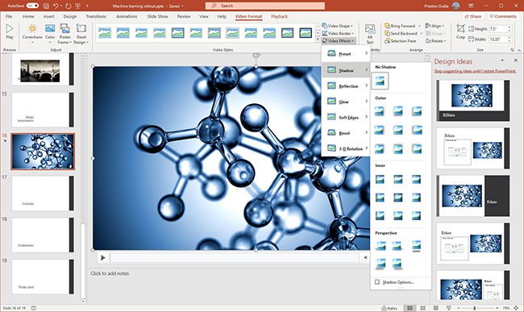Open the 3-D Rotation submenu
524x312 pixels.
346,148
